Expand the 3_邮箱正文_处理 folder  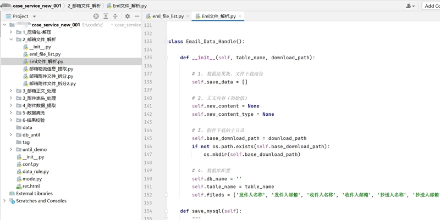[10, 91]
